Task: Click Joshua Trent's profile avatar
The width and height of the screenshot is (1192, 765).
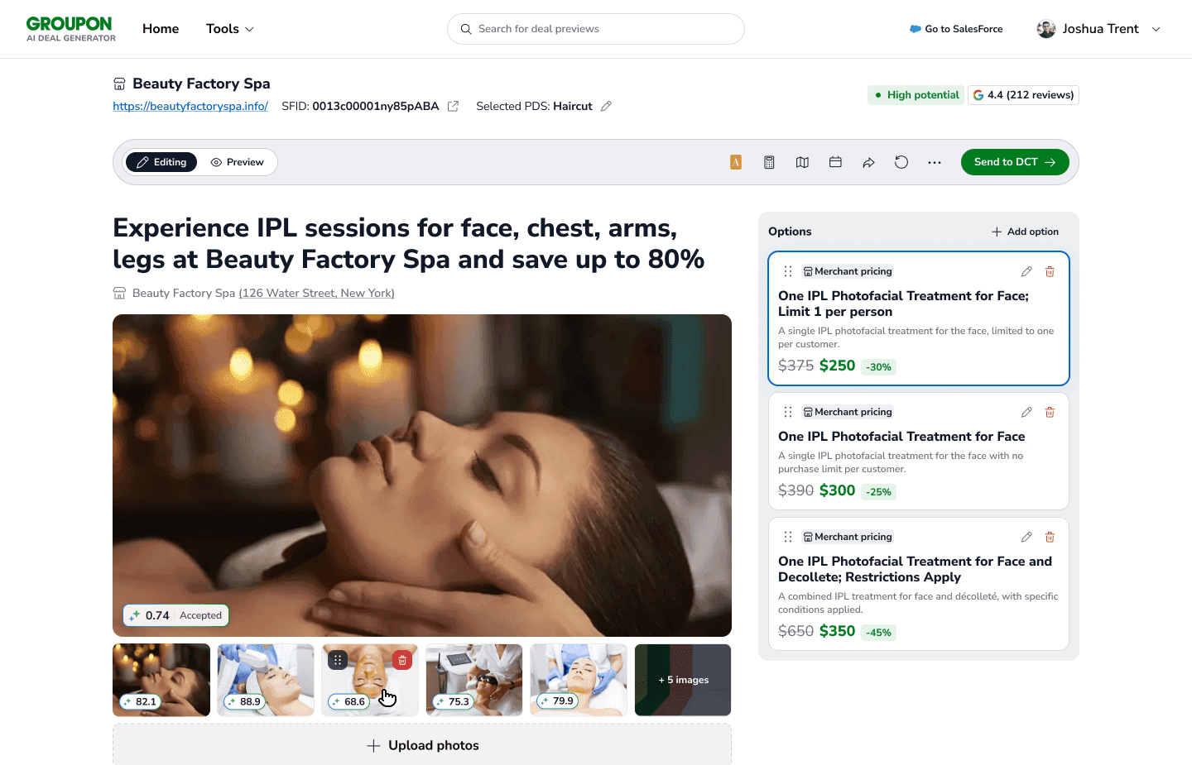Action: point(1046,29)
